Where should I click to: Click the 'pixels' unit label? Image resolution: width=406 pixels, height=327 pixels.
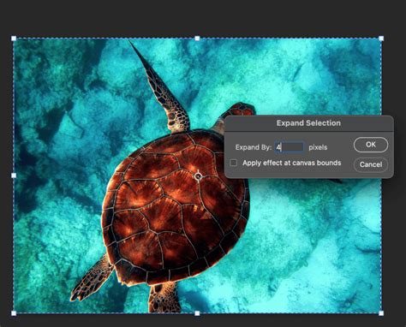coord(318,147)
